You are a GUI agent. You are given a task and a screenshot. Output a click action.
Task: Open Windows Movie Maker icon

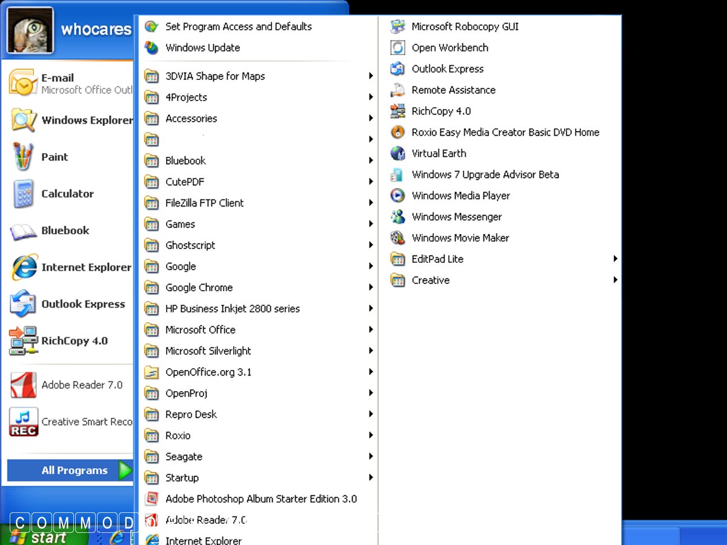point(397,238)
